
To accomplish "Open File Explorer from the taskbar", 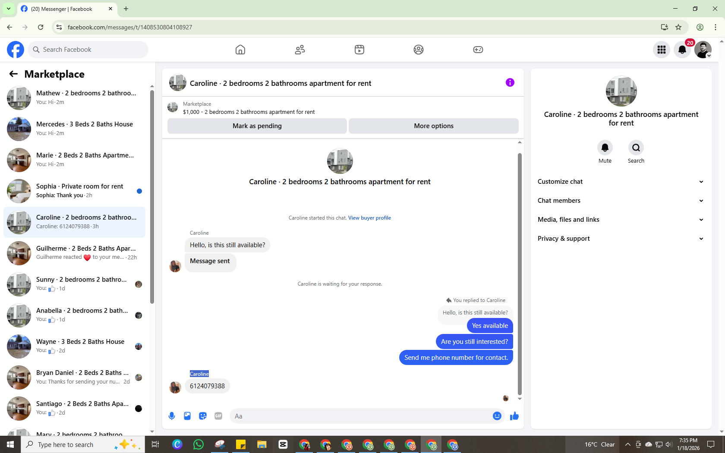I will tap(262, 444).
